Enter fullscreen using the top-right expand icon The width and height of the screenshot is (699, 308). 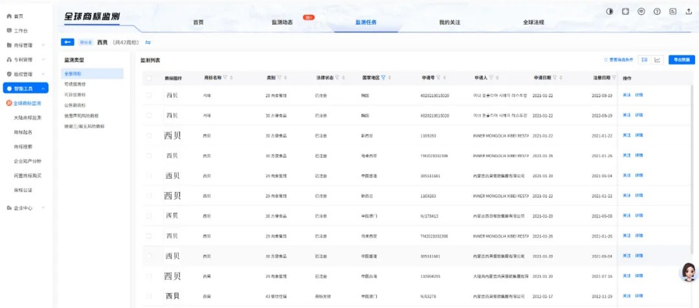[625, 12]
